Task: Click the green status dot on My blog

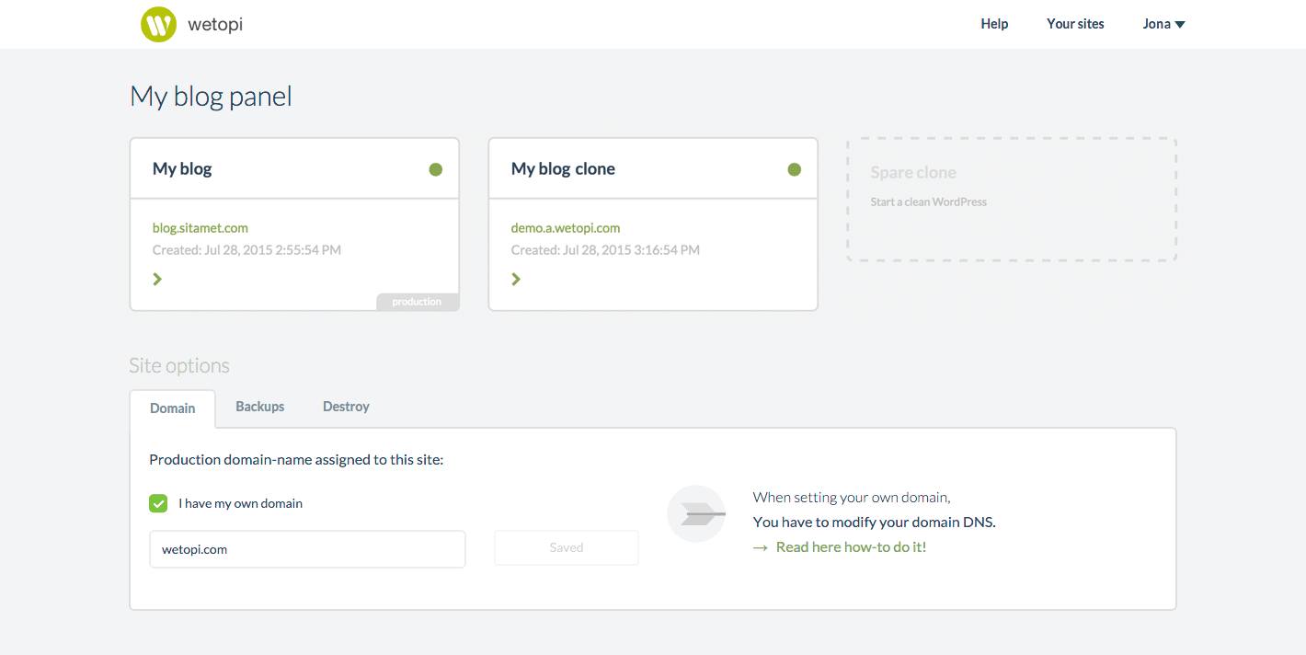Action: [x=436, y=169]
